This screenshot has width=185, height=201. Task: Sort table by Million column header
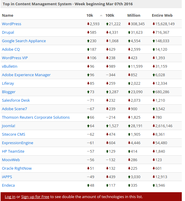(x=134, y=15)
